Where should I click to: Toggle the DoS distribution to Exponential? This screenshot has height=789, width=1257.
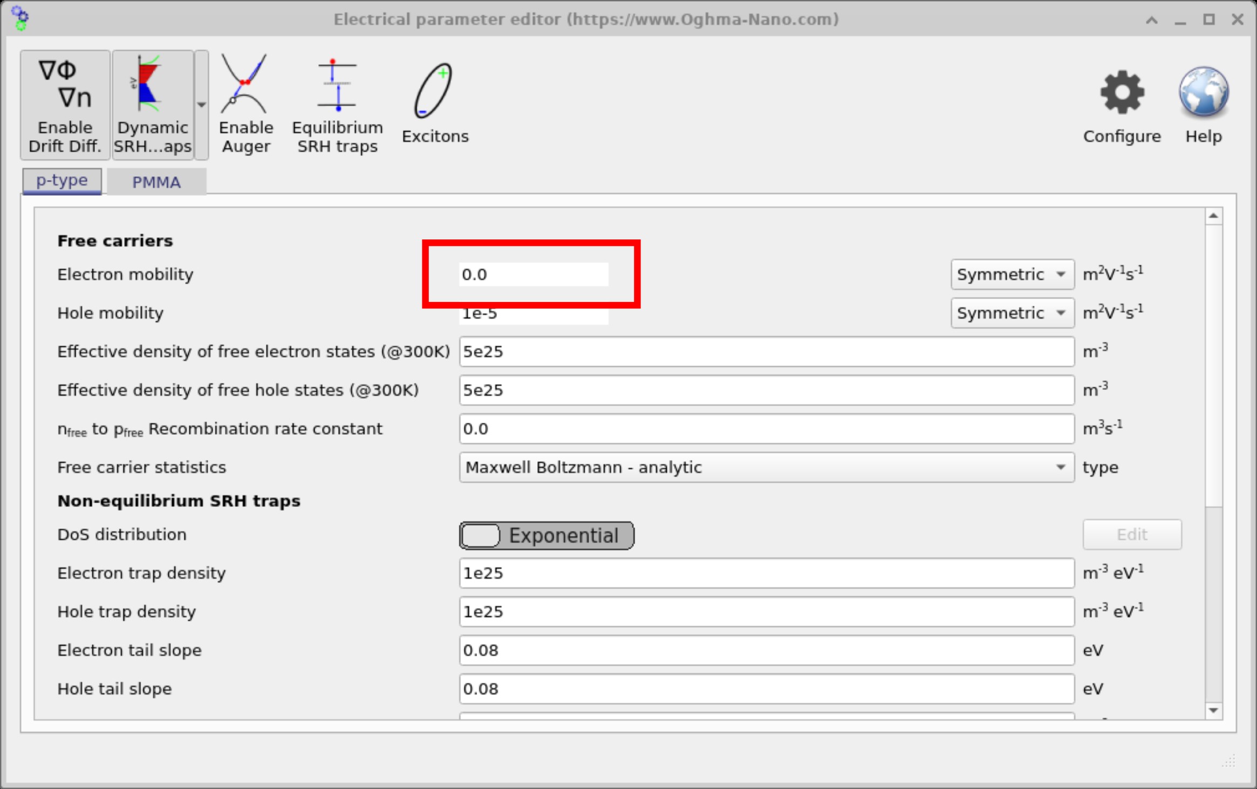(546, 534)
